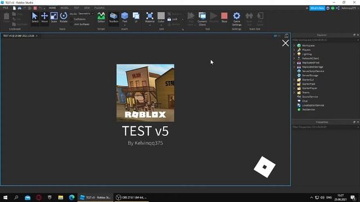Expand the Workspace node
Viewport: 360px width, 202px height.
294,45
